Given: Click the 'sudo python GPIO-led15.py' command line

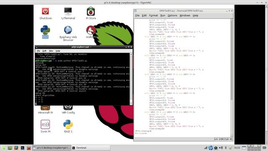Looking at the screenshot, I should (x=72, y=61).
